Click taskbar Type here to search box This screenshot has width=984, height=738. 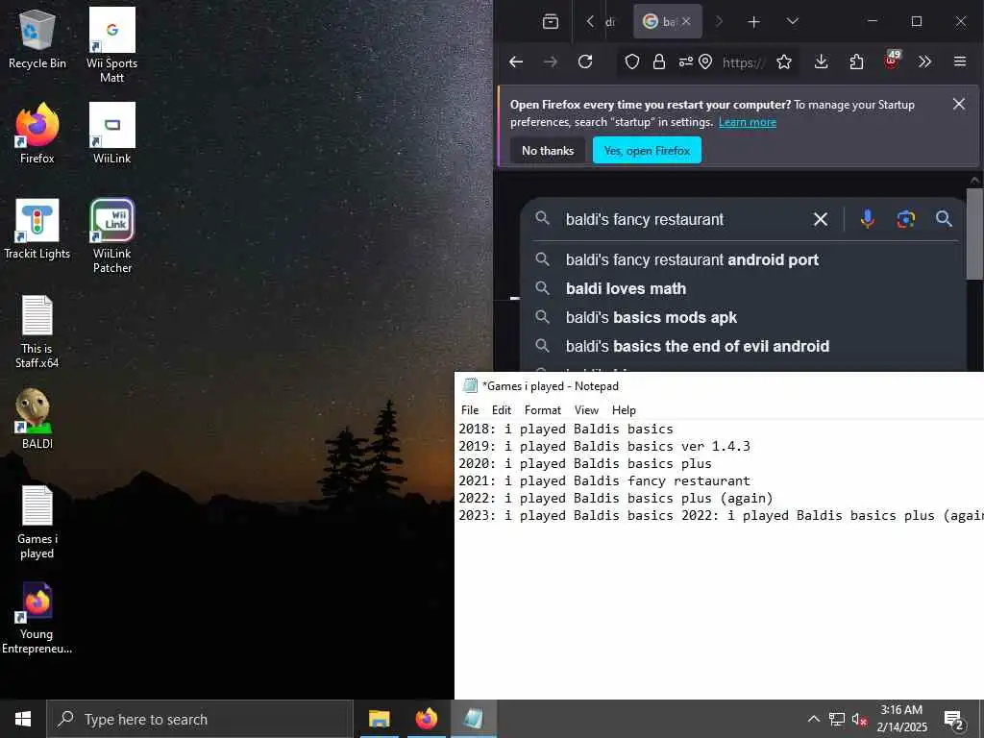(x=200, y=719)
